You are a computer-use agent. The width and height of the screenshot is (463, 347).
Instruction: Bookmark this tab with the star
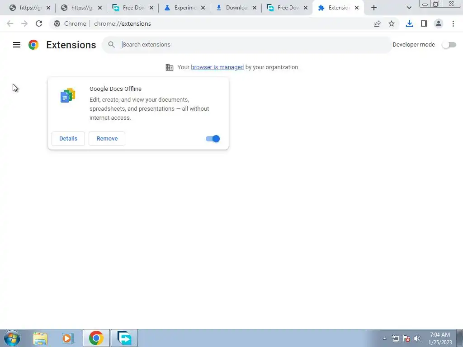point(392,23)
